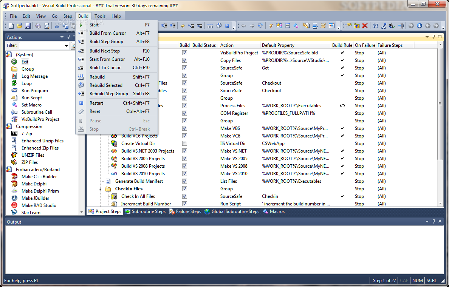Image resolution: width=449 pixels, height=287 pixels.
Task: Click the script scroll toolbar icon
Action: point(323,26)
